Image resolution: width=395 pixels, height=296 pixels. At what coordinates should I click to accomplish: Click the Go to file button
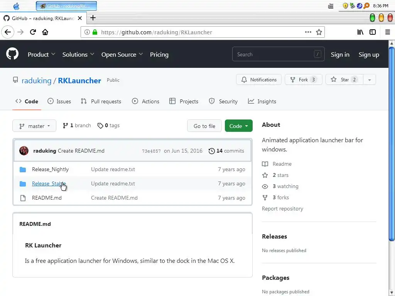click(x=204, y=126)
